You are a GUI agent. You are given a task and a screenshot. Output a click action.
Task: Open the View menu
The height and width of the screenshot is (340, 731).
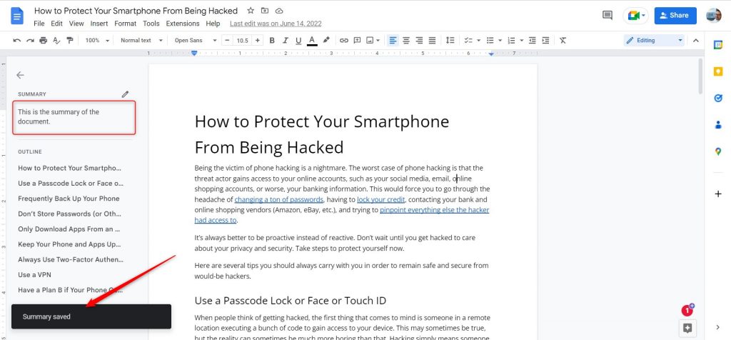pos(76,24)
